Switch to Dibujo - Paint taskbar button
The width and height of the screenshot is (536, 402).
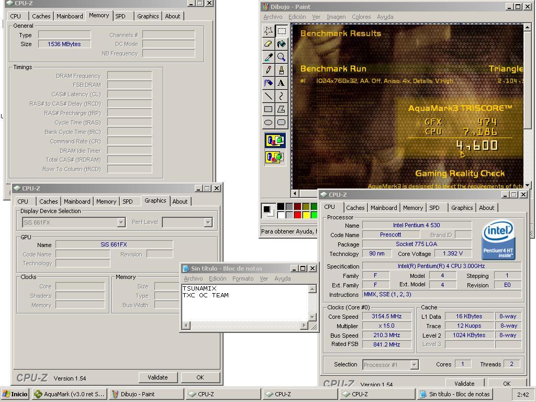147,394
